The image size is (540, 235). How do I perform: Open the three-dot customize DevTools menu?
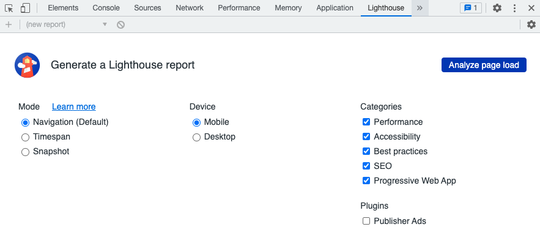coord(514,8)
